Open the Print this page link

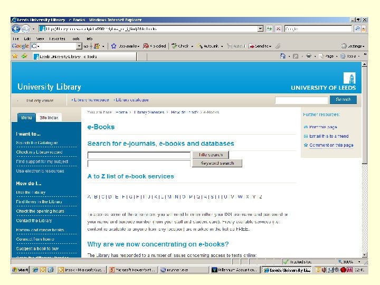[323, 127]
